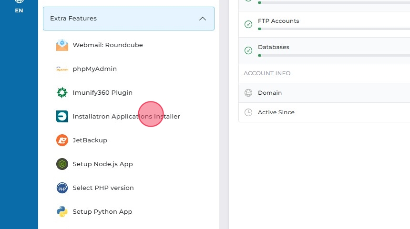Open Installatron Applications Installer link
This screenshot has height=229, width=410.
pos(126,117)
